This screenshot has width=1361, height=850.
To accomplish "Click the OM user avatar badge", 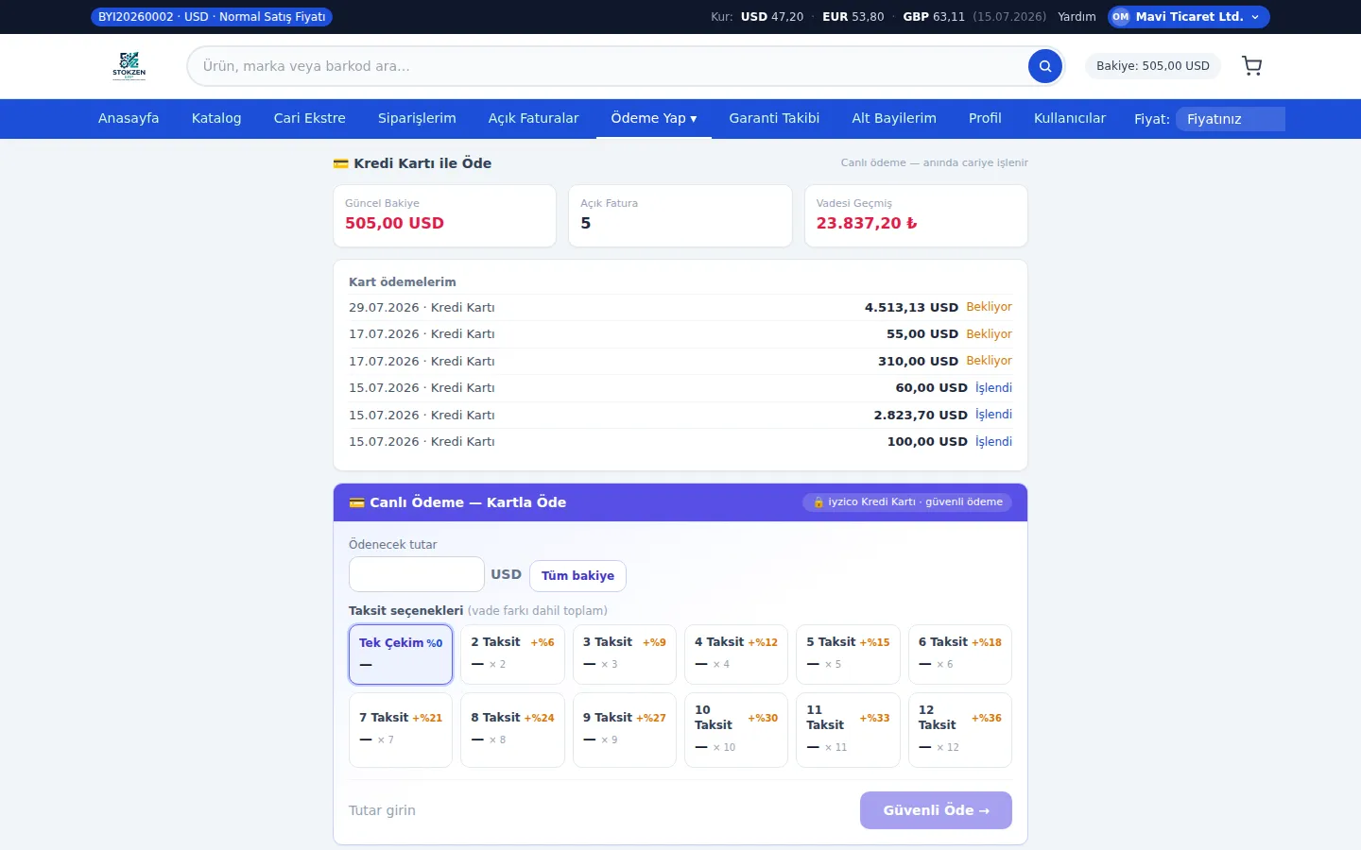I will coord(1120,17).
